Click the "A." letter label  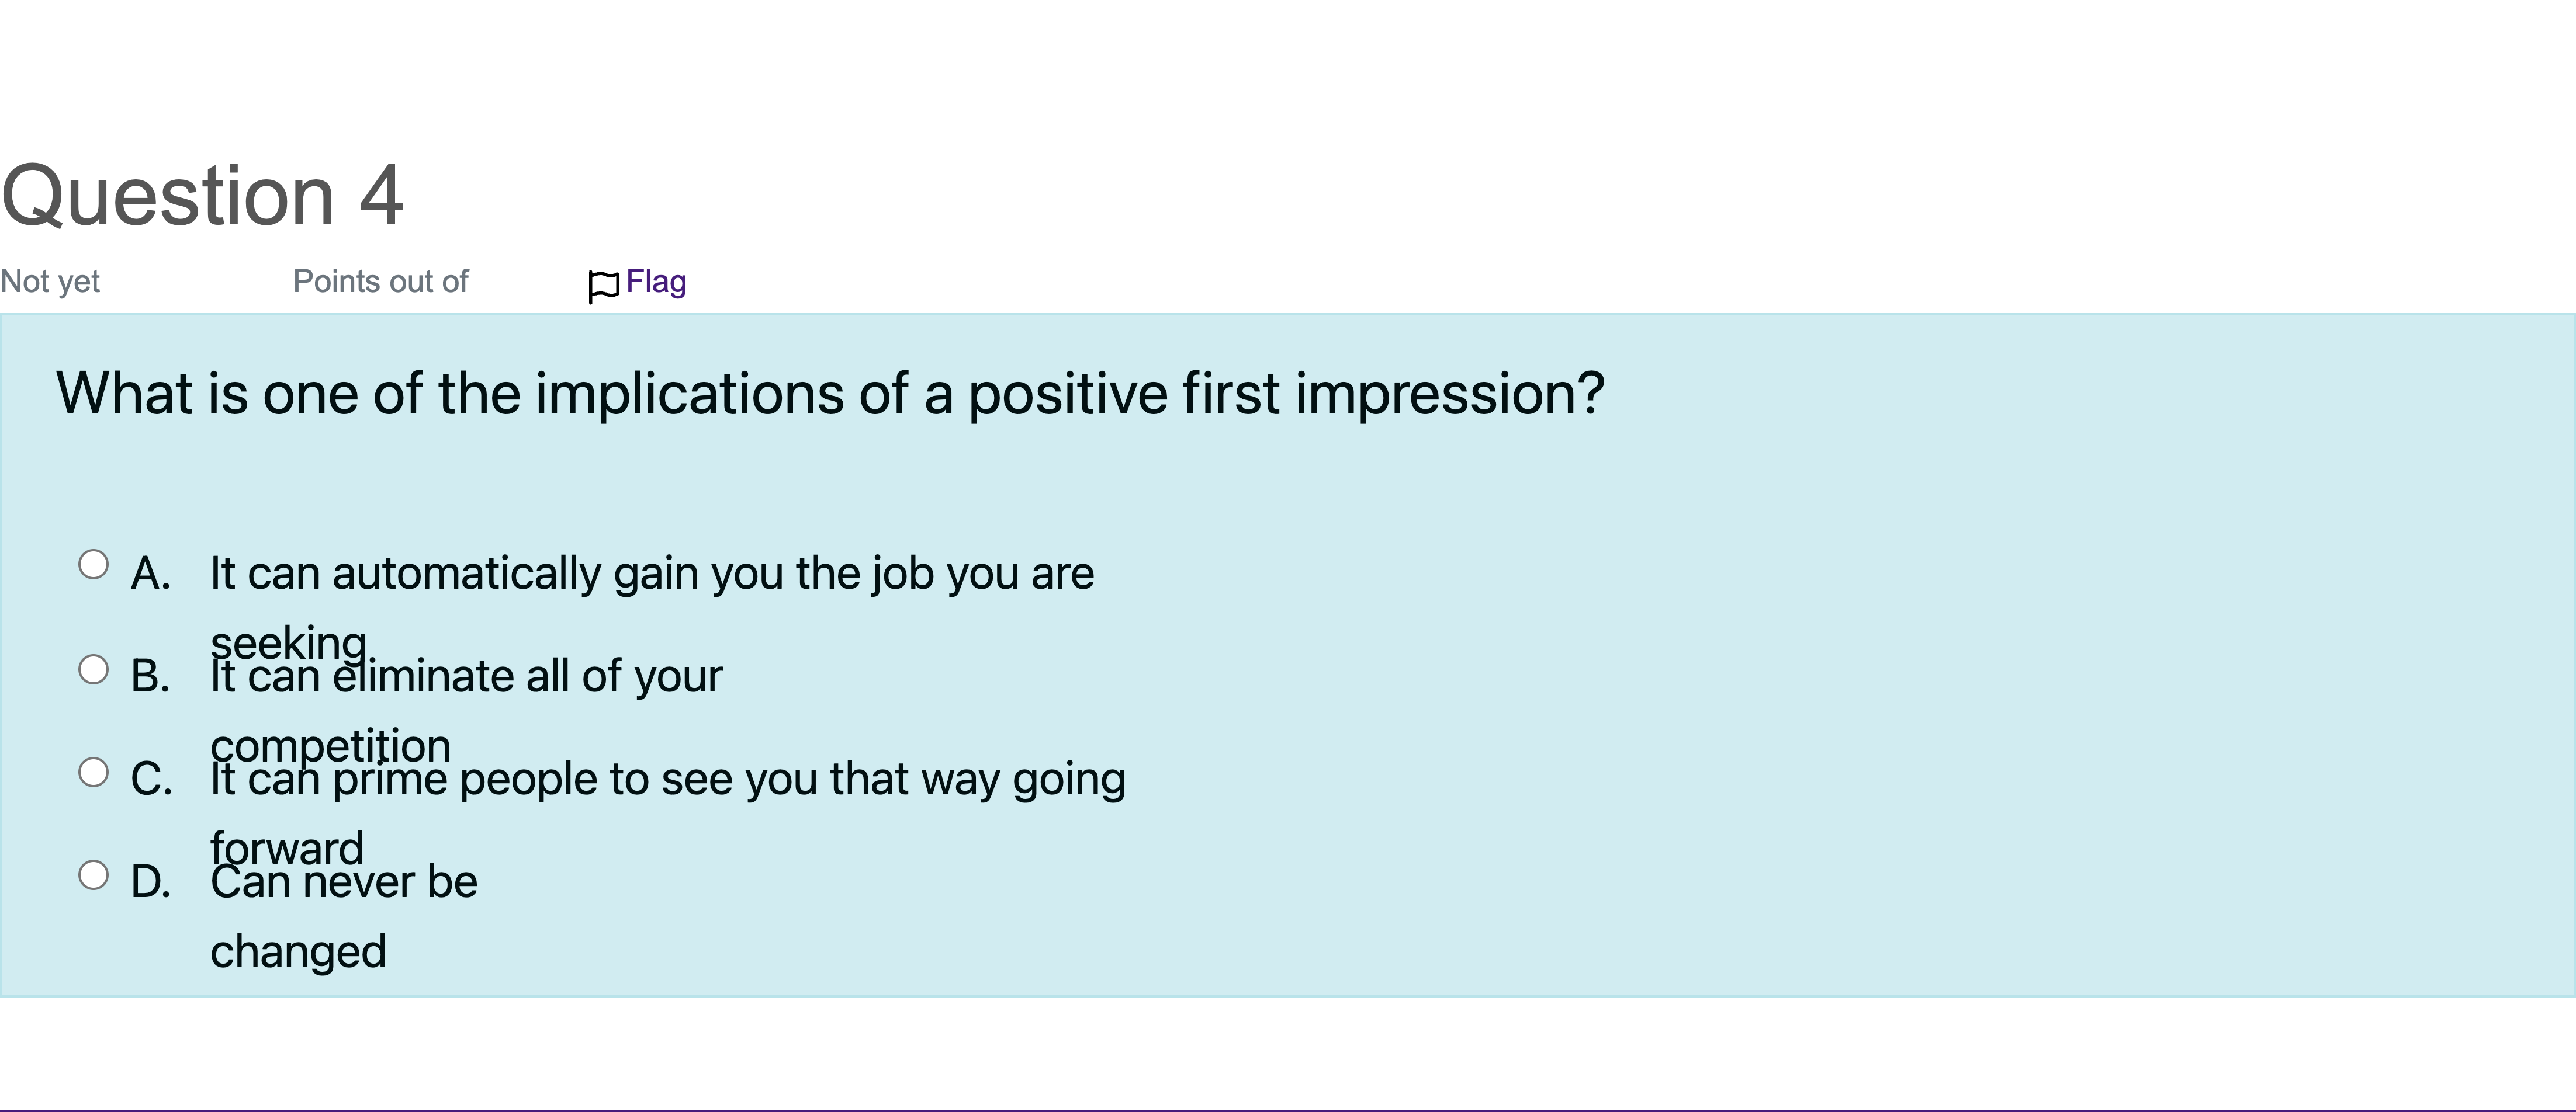point(151,574)
